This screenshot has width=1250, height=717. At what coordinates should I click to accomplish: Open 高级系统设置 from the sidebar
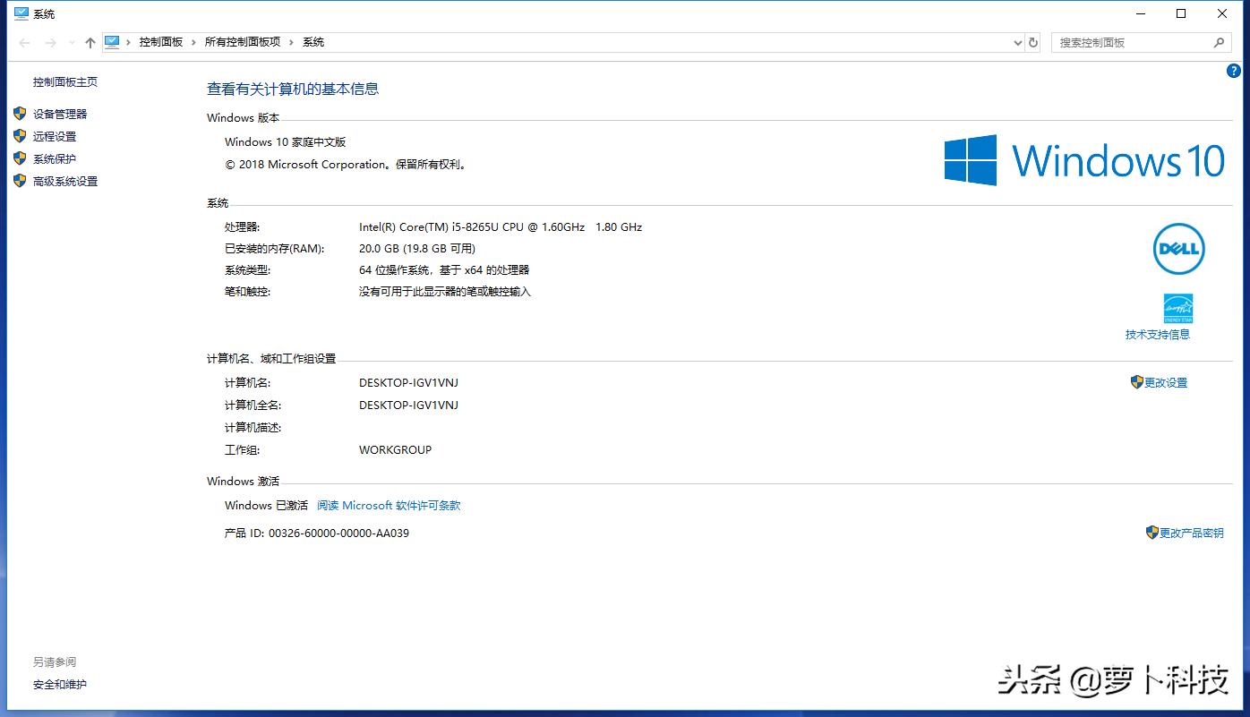pyautogui.click(x=67, y=181)
